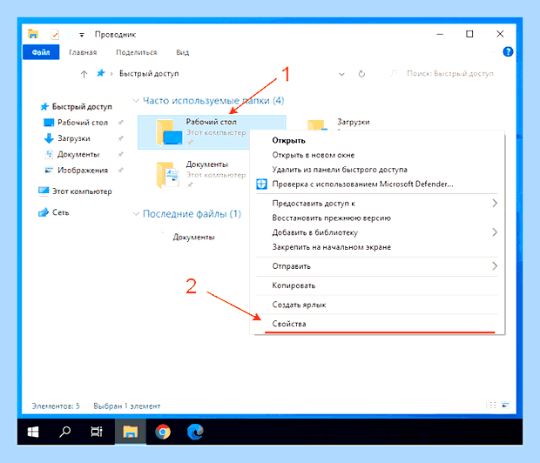Go up one folder level arrow
The image size is (540, 463).
coord(84,74)
